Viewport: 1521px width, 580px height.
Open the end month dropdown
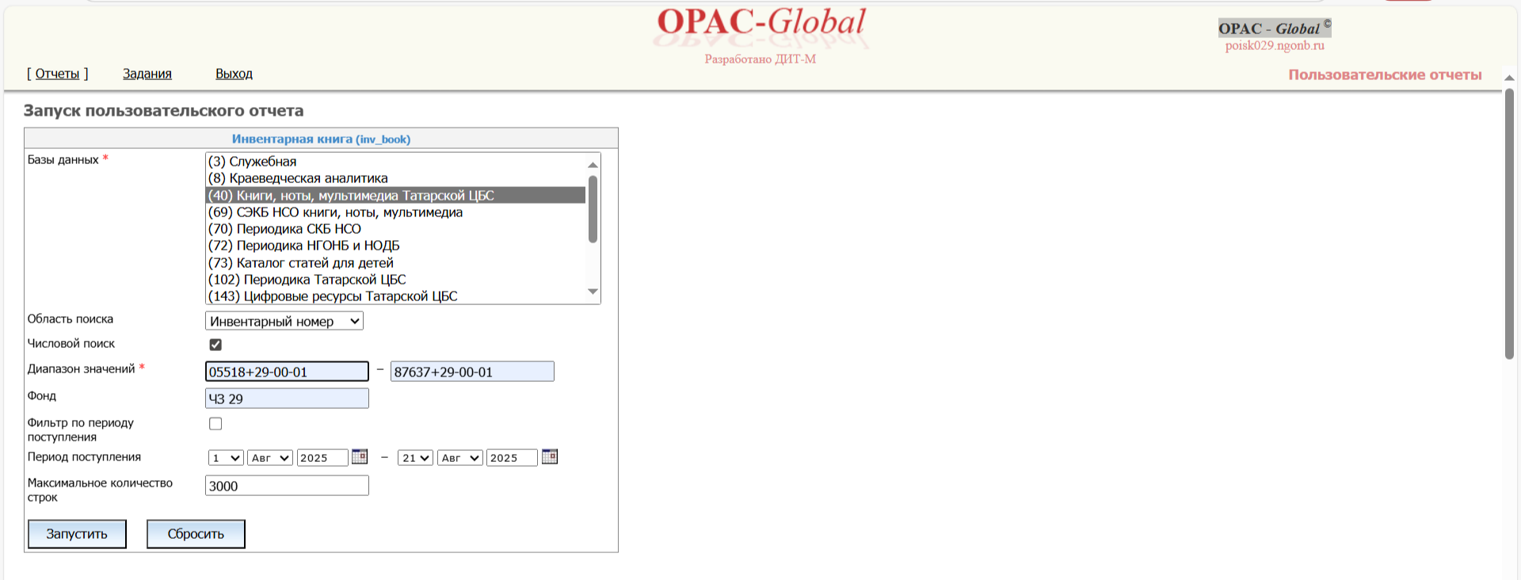click(x=459, y=458)
